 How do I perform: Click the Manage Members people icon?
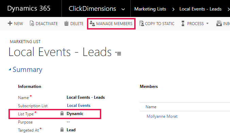pyautogui.click(x=92, y=23)
